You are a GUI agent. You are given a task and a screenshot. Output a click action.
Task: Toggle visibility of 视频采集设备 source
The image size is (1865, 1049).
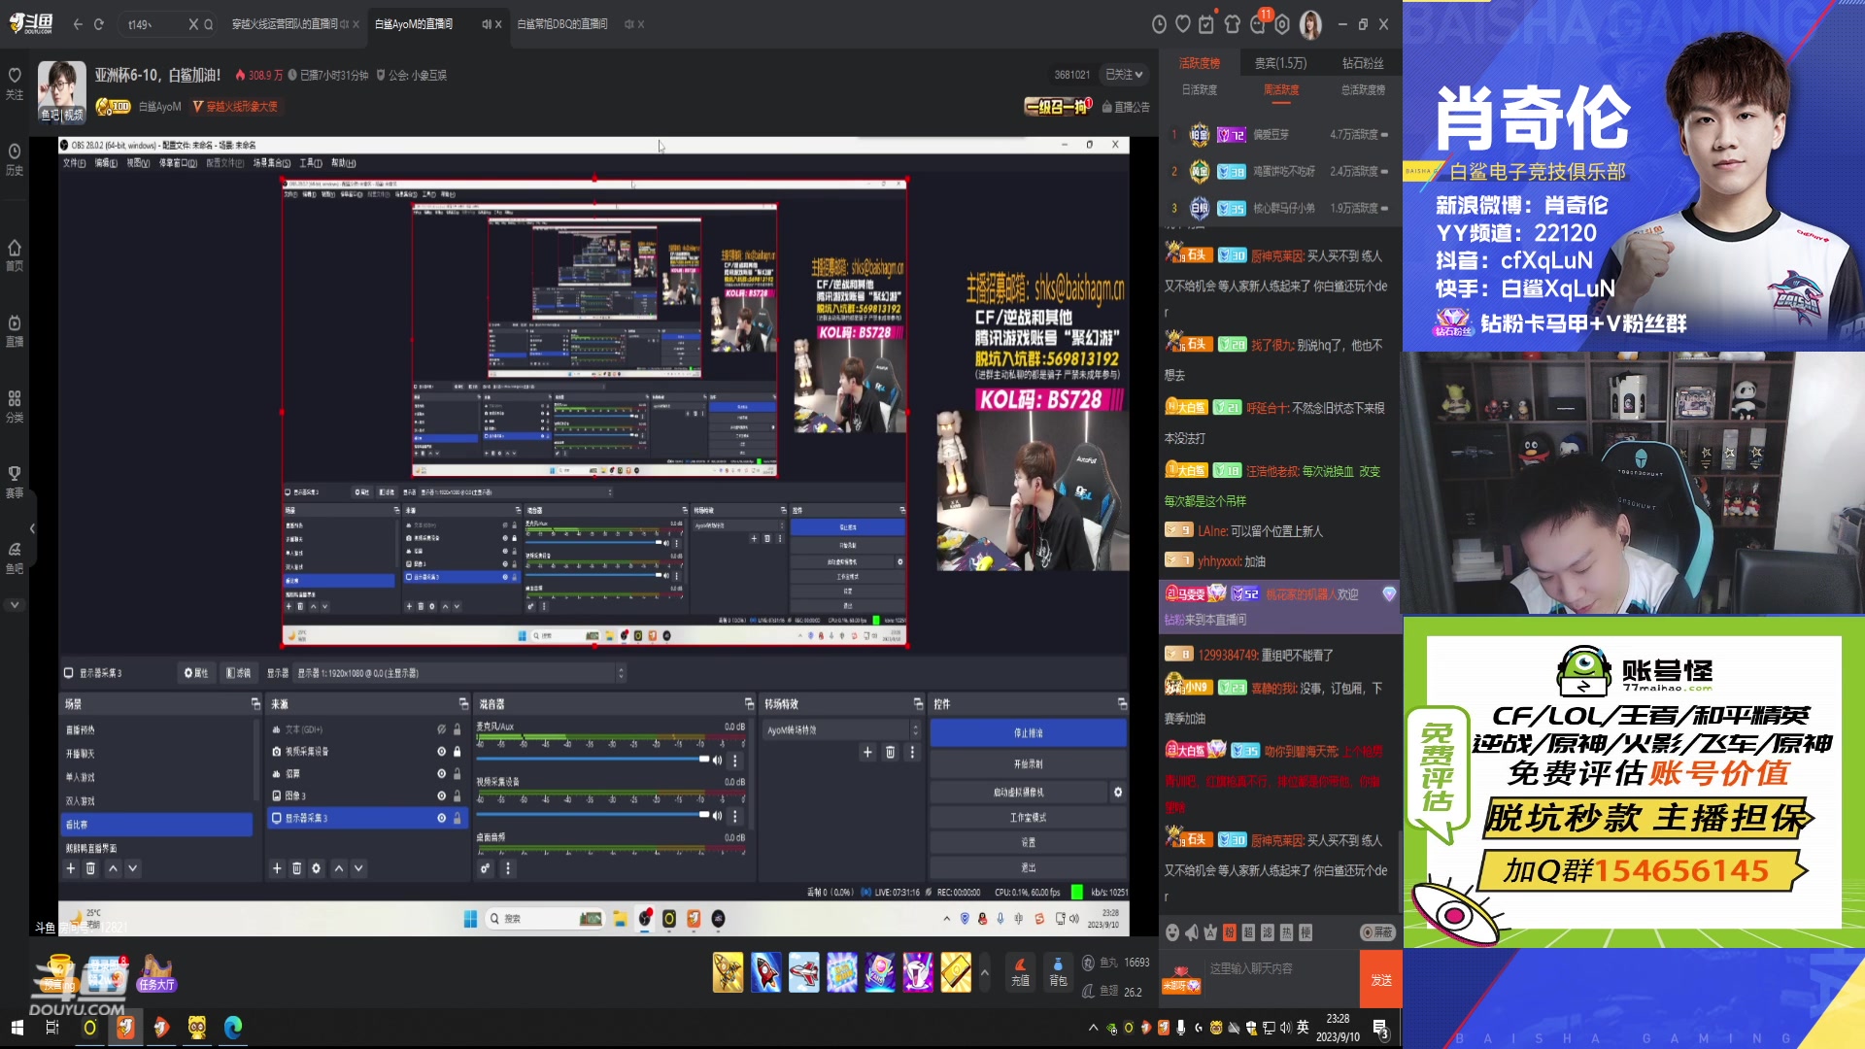coord(441,751)
